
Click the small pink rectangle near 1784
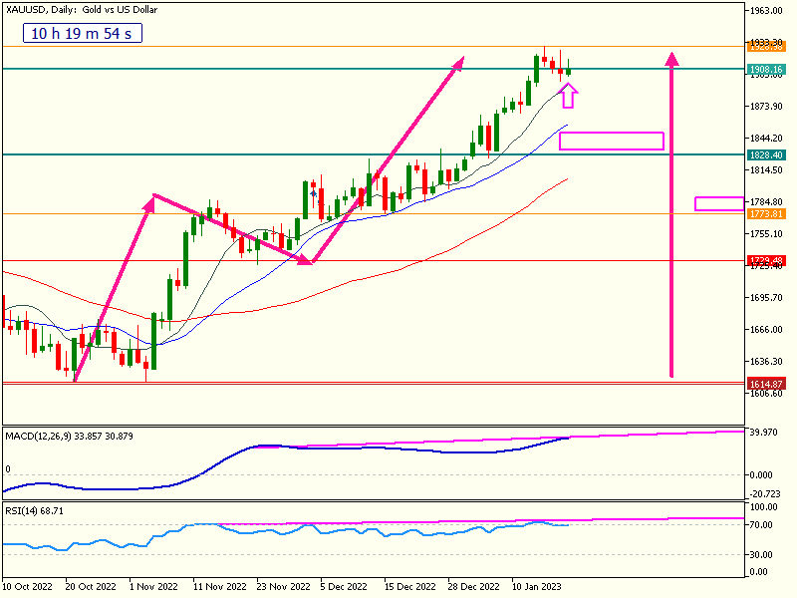click(x=718, y=203)
